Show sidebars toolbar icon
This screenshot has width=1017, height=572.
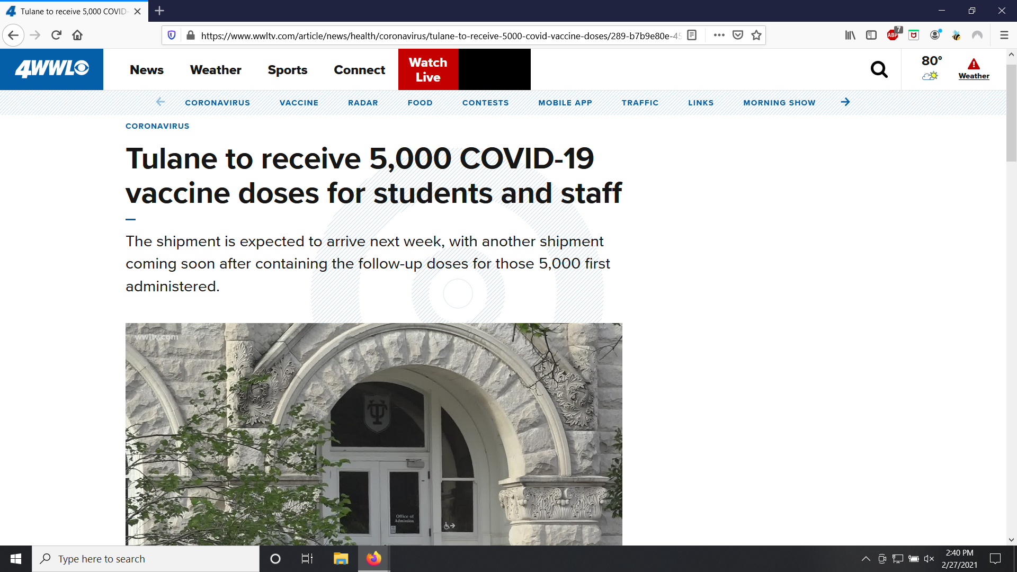pyautogui.click(x=871, y=35)
